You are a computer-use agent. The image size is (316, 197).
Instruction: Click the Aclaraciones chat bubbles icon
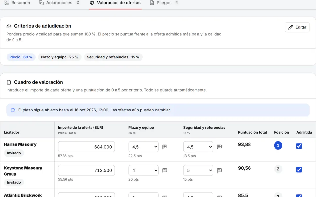pyautogui.click(x=41, y=3)
